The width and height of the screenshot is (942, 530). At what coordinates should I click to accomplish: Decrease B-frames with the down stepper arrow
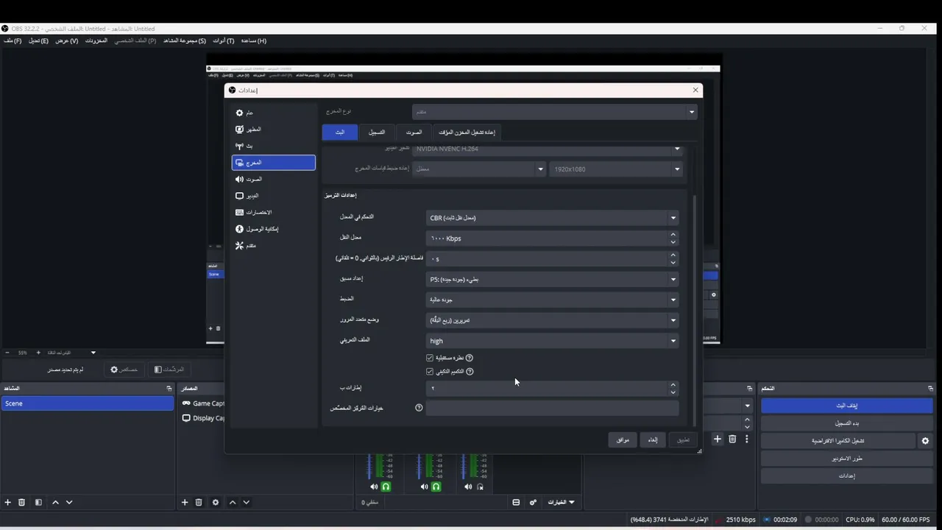click(673, 392)
